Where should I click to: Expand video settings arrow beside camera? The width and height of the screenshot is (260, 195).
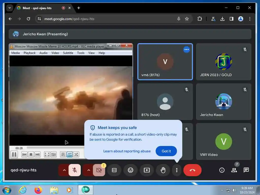89,170
